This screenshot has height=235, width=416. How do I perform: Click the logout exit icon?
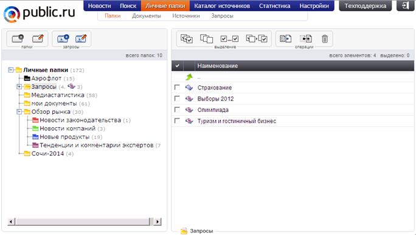coord(405,5)
